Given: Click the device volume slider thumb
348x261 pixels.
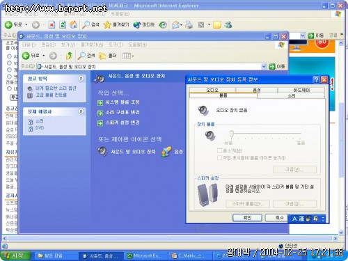Looking at the screenshot, I should pos(231,134).
